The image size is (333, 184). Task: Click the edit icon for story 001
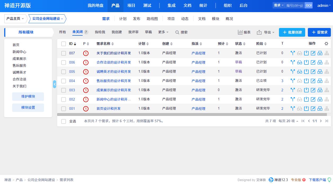click(x=313, y=108)
